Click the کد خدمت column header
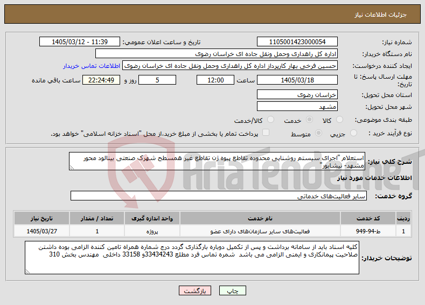The width and height of the screenshot is (425, 305). 368,218
